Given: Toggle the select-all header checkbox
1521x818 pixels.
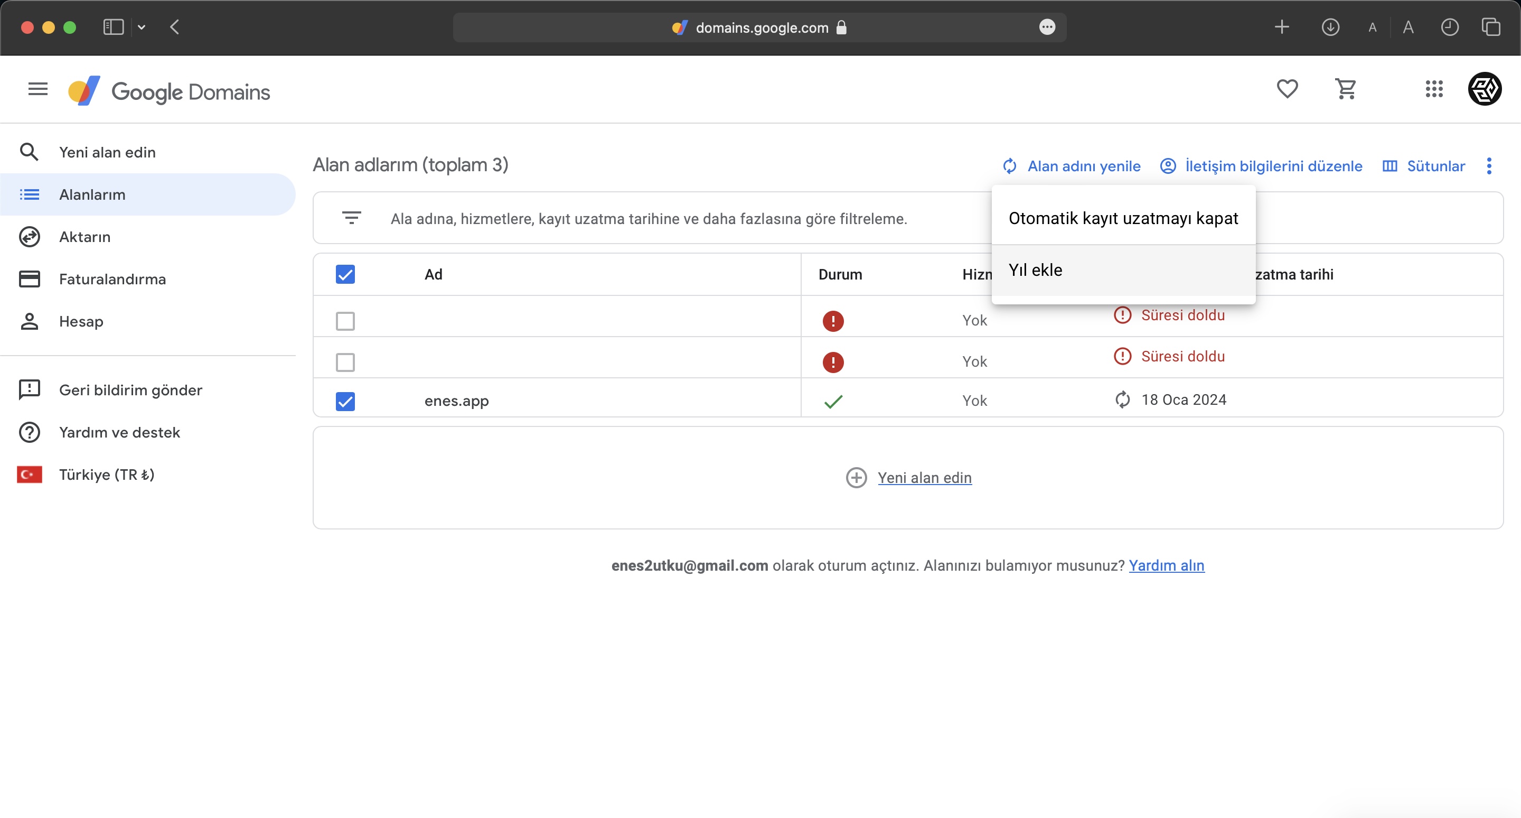Looking at the screenshot, I should (x=345, y=274).
